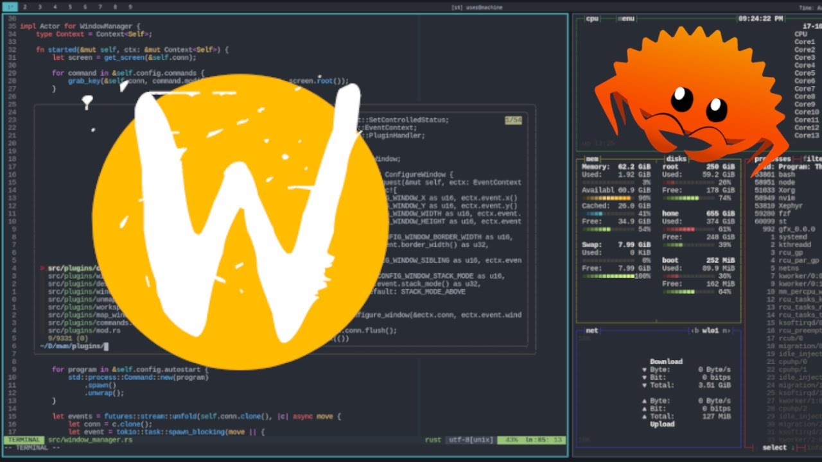Click the root disk 250 GiB entry
The height and width of the screenshot is (462, 822).
click(699, 167)
